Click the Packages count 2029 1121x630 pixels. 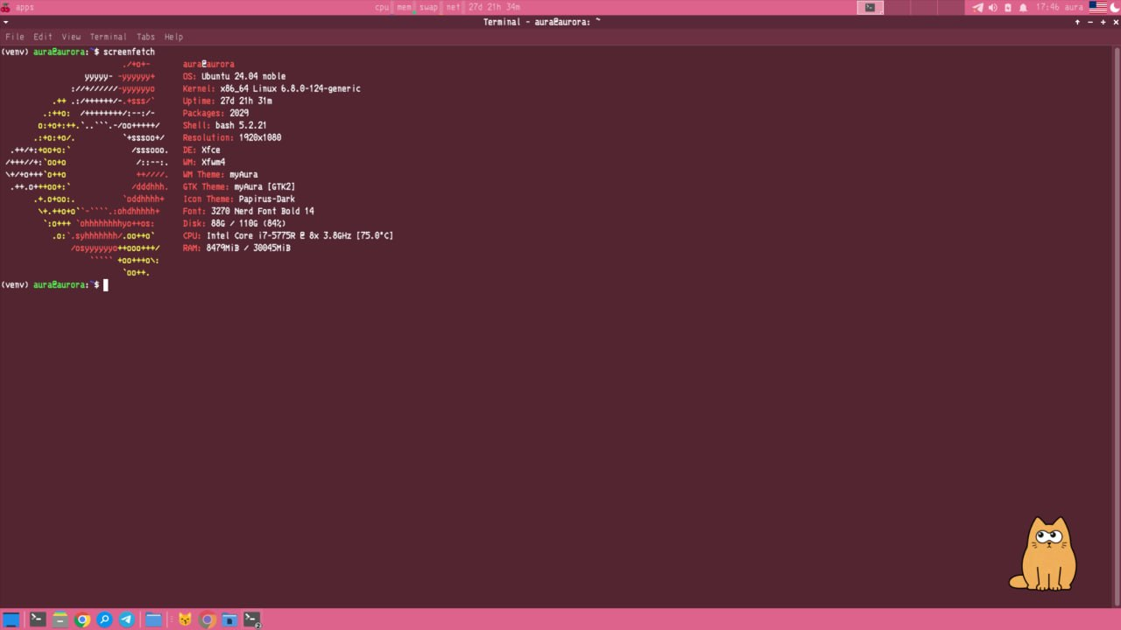pyautogui.click(x=239, y=113)
